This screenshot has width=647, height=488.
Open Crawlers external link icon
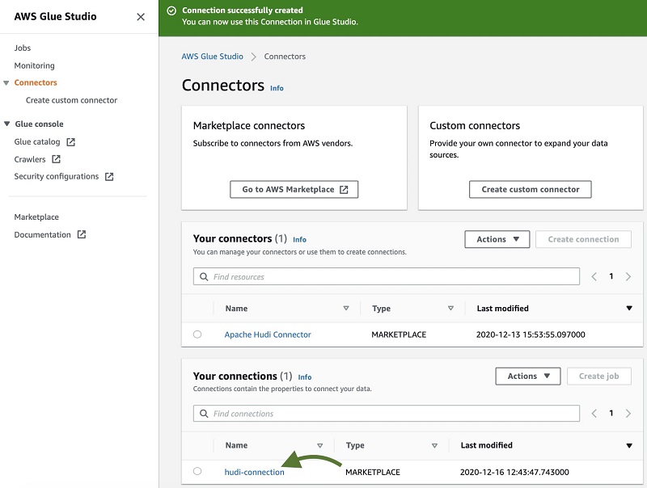[x=56, y=159]
